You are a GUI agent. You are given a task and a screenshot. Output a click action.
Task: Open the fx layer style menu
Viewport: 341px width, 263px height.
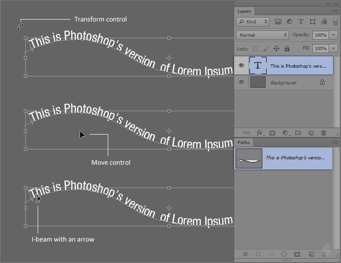(x=260, y=133)
